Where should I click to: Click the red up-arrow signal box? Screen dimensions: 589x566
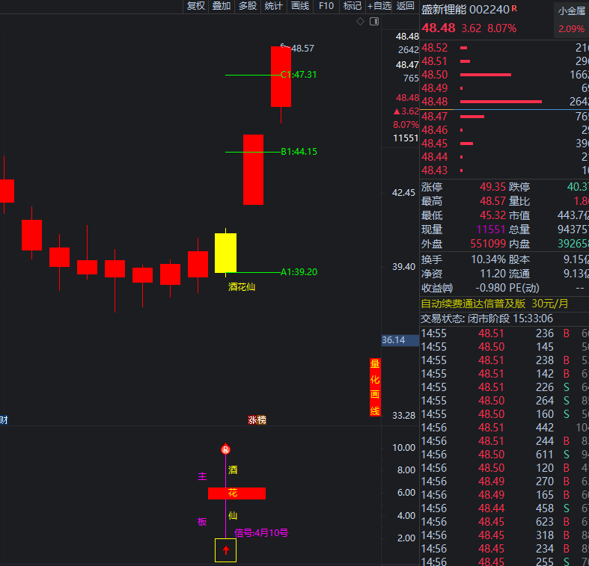pyautogui.click(x=225, y=550)
